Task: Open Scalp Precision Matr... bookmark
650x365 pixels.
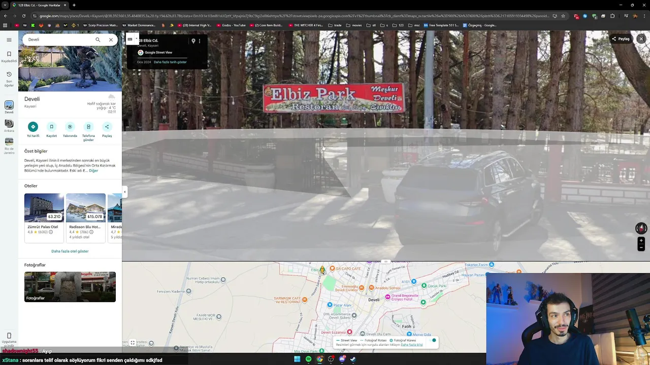Action: pyautogui.click(x=100, y=25)
